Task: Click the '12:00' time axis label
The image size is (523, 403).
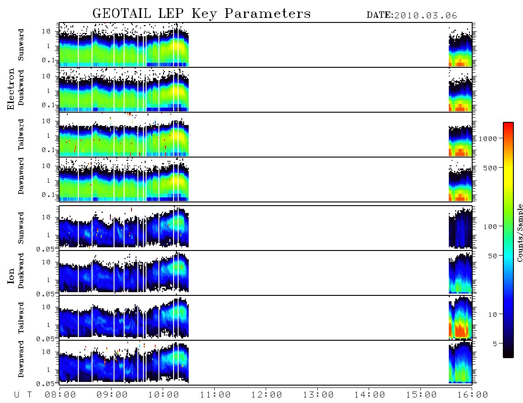Action: pos(267,395)
